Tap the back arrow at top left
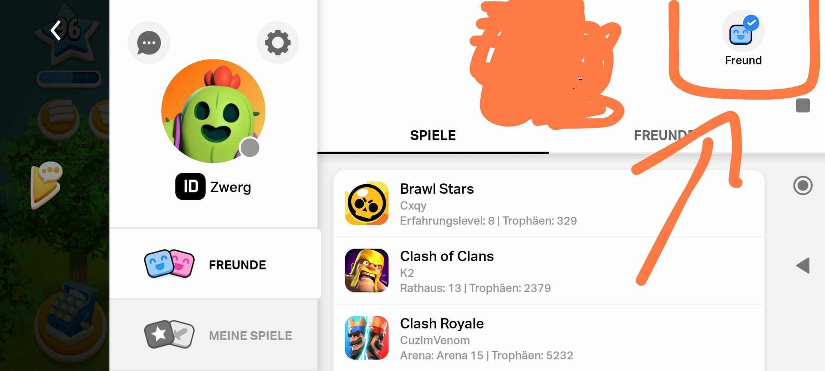This screenshot has width=825, height=371. coord(56,30)
